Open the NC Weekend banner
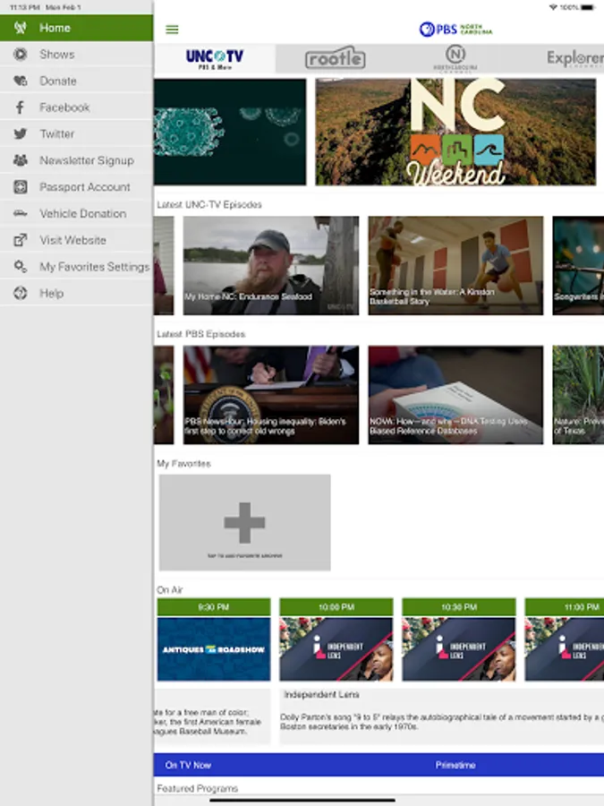The width and height of the screenshot is (604, 806). [455, 132]
